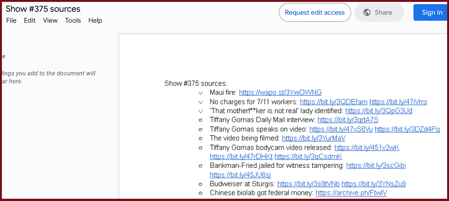Open the bit.ly/47rDHKt link
Screen dimensions: 449x201
(241, 157)
